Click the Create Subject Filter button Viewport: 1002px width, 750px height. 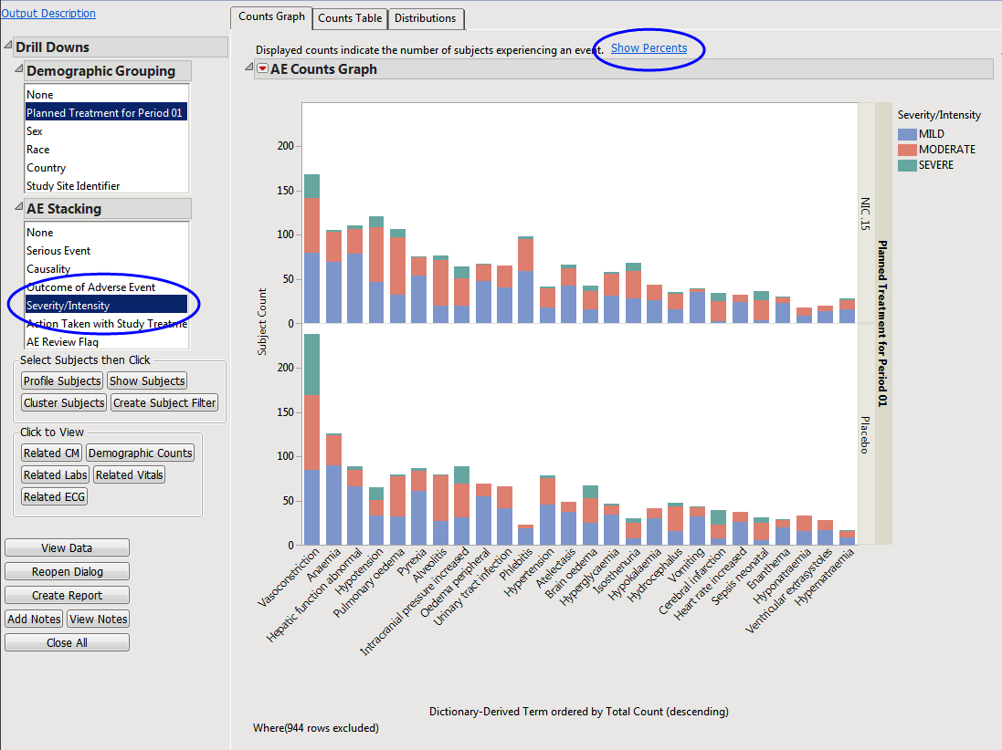164,403
